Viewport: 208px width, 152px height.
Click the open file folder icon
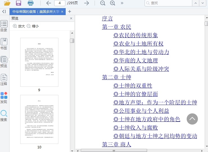(x=7, y=3)
